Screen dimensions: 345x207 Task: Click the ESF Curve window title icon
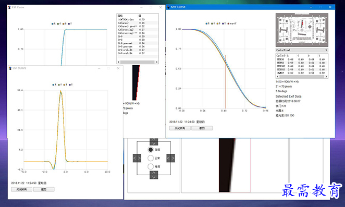point(9,7)
